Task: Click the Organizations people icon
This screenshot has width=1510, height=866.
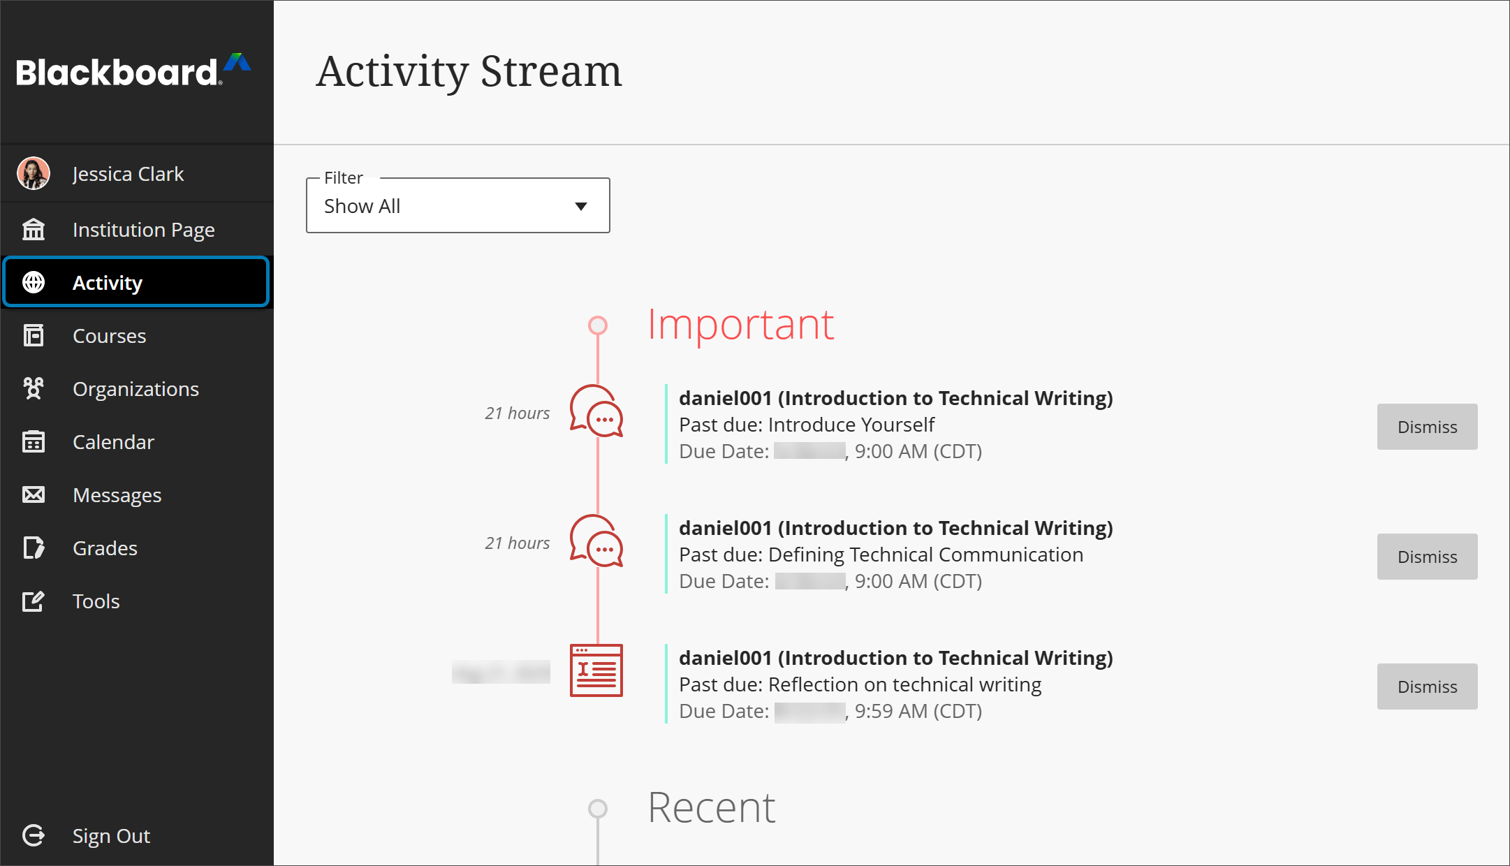Action: click(x=33, y=389)
